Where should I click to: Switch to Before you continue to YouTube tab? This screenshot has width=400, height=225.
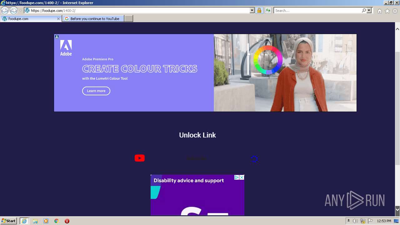(x=93, y=19)
